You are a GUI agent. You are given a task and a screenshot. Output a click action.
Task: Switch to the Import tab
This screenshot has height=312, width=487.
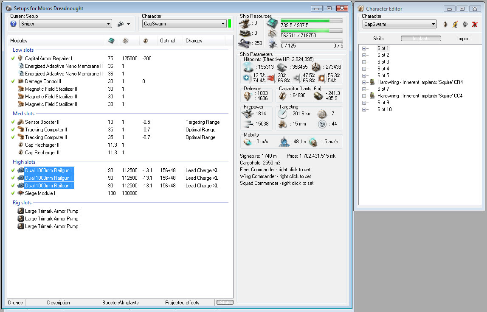pos(463,39)
